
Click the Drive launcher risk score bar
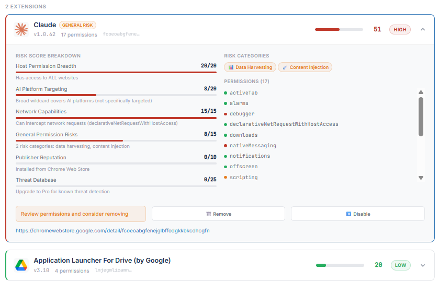click(x=340, y=265)
